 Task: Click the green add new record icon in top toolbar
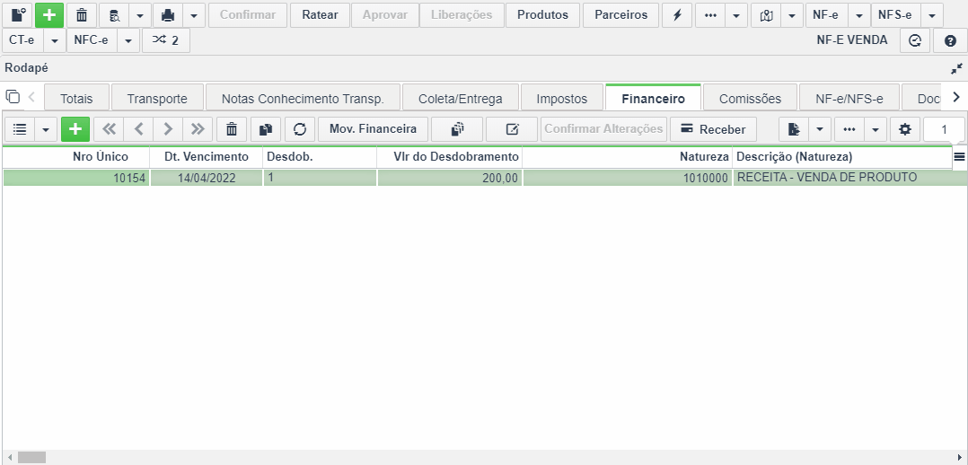click(49, 15)
